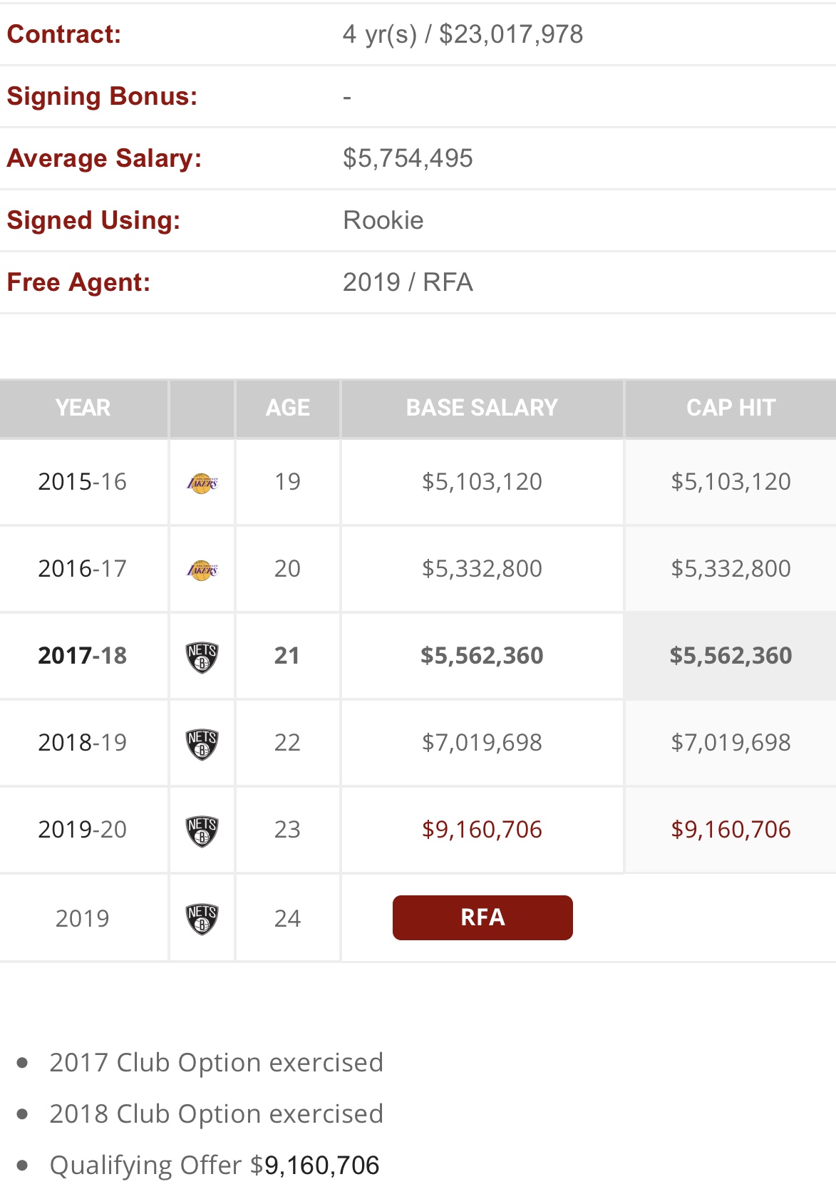The image size is (836, 1204).
Task: Click the Nets logo in 2019 RFA row
Action: (202, 919)
